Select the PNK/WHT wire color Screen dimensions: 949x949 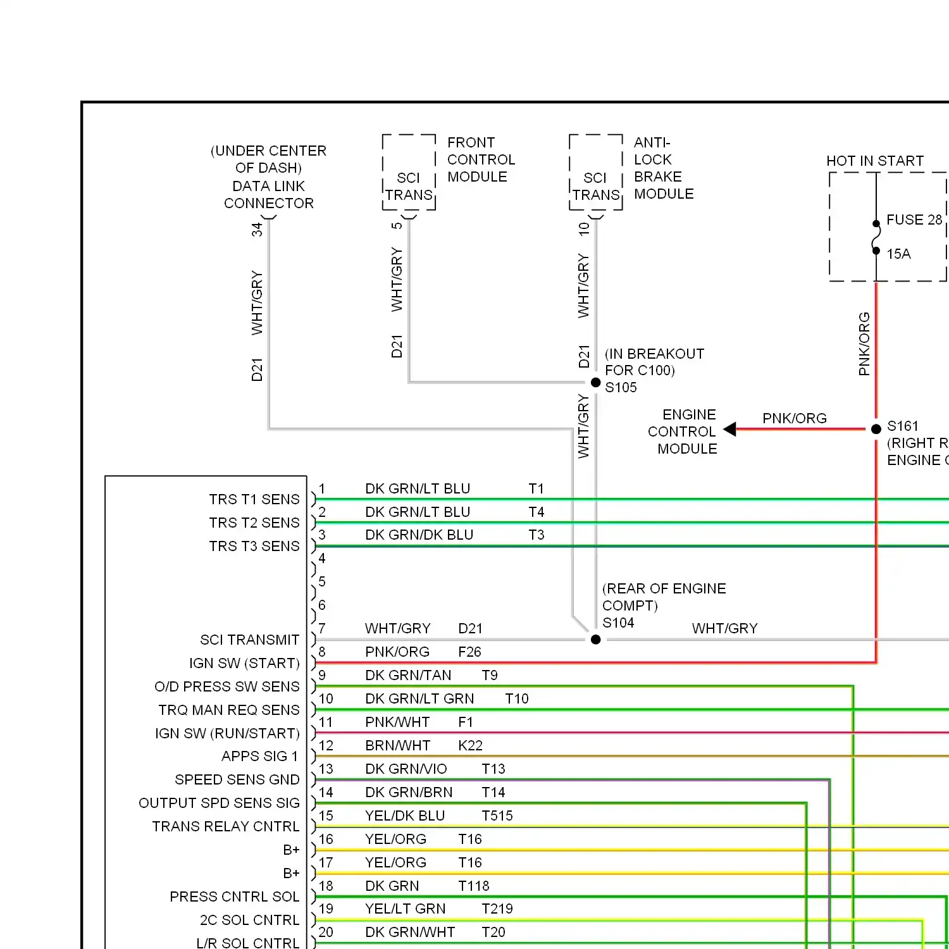click(397, 722)
